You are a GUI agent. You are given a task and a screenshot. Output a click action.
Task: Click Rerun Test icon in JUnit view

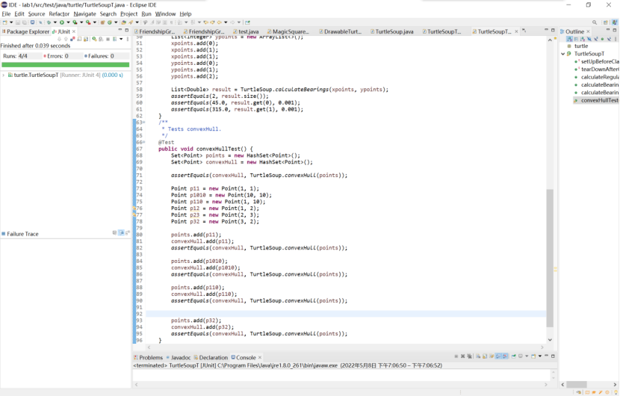[x=95, y=39]
